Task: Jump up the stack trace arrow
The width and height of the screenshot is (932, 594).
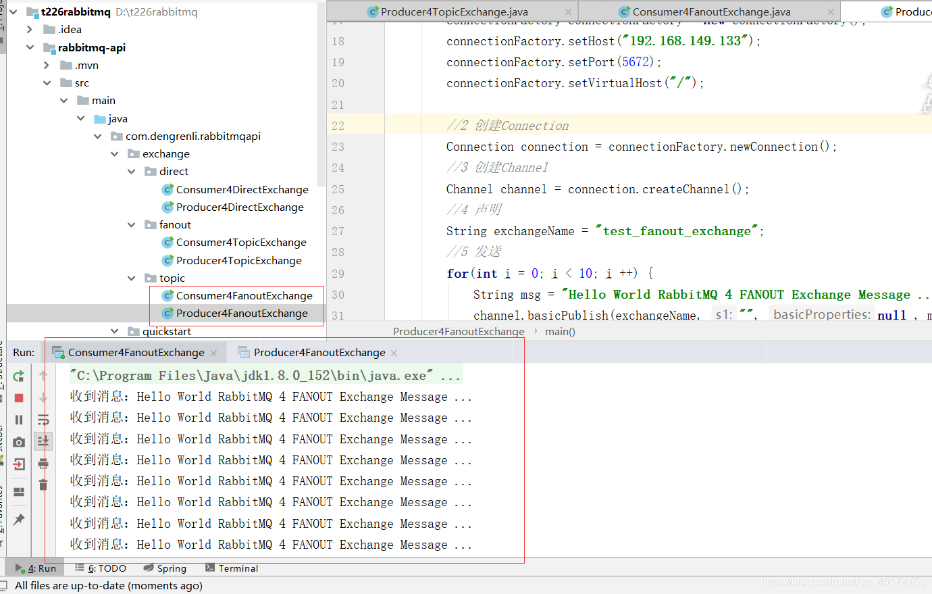Action: 43,376
